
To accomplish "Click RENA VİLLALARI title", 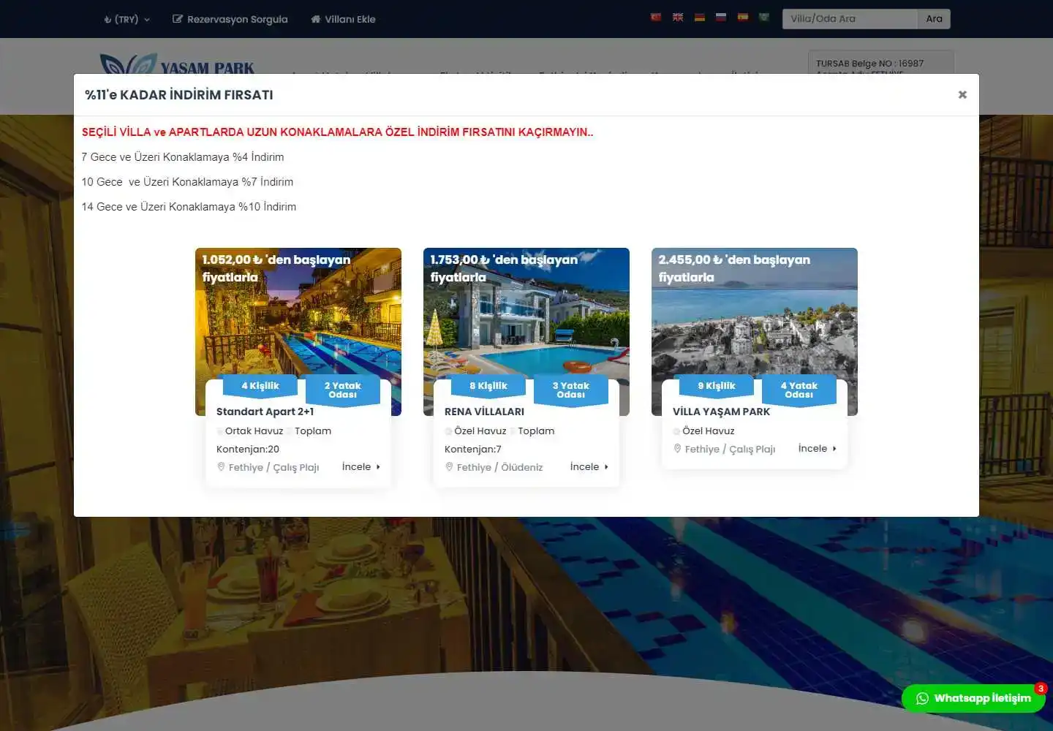I will coord(484,412).
